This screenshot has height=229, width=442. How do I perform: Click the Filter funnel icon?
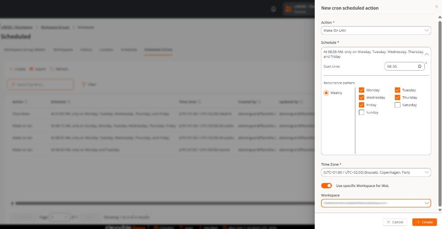(83, 84)
